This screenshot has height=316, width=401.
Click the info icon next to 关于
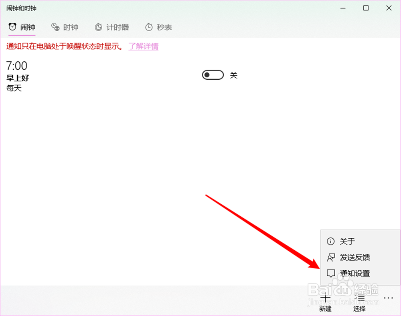pos(330,241)
